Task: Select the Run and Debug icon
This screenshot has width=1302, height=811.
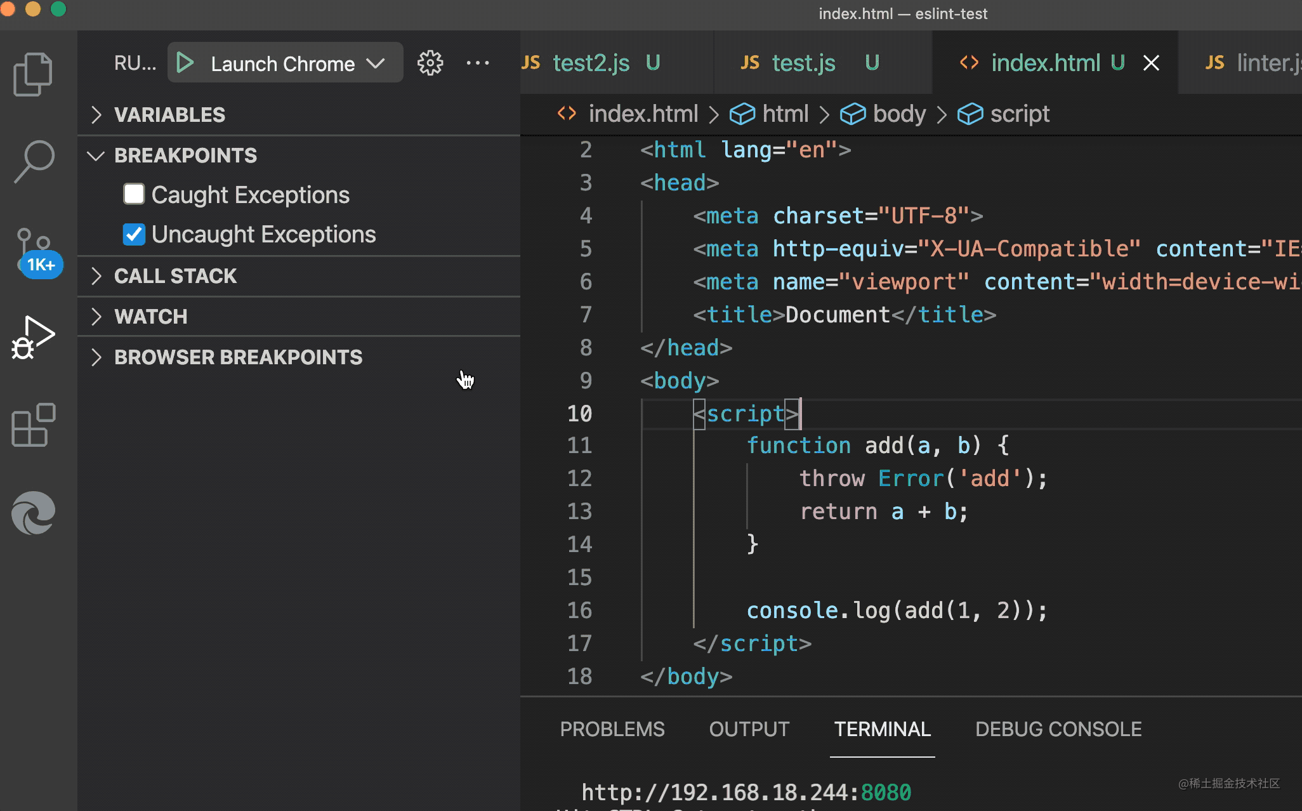Action: (x=33, y=338)
